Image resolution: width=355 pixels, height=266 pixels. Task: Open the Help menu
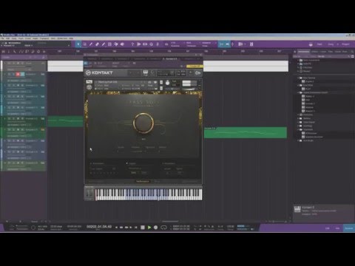(x=71, y=38)
